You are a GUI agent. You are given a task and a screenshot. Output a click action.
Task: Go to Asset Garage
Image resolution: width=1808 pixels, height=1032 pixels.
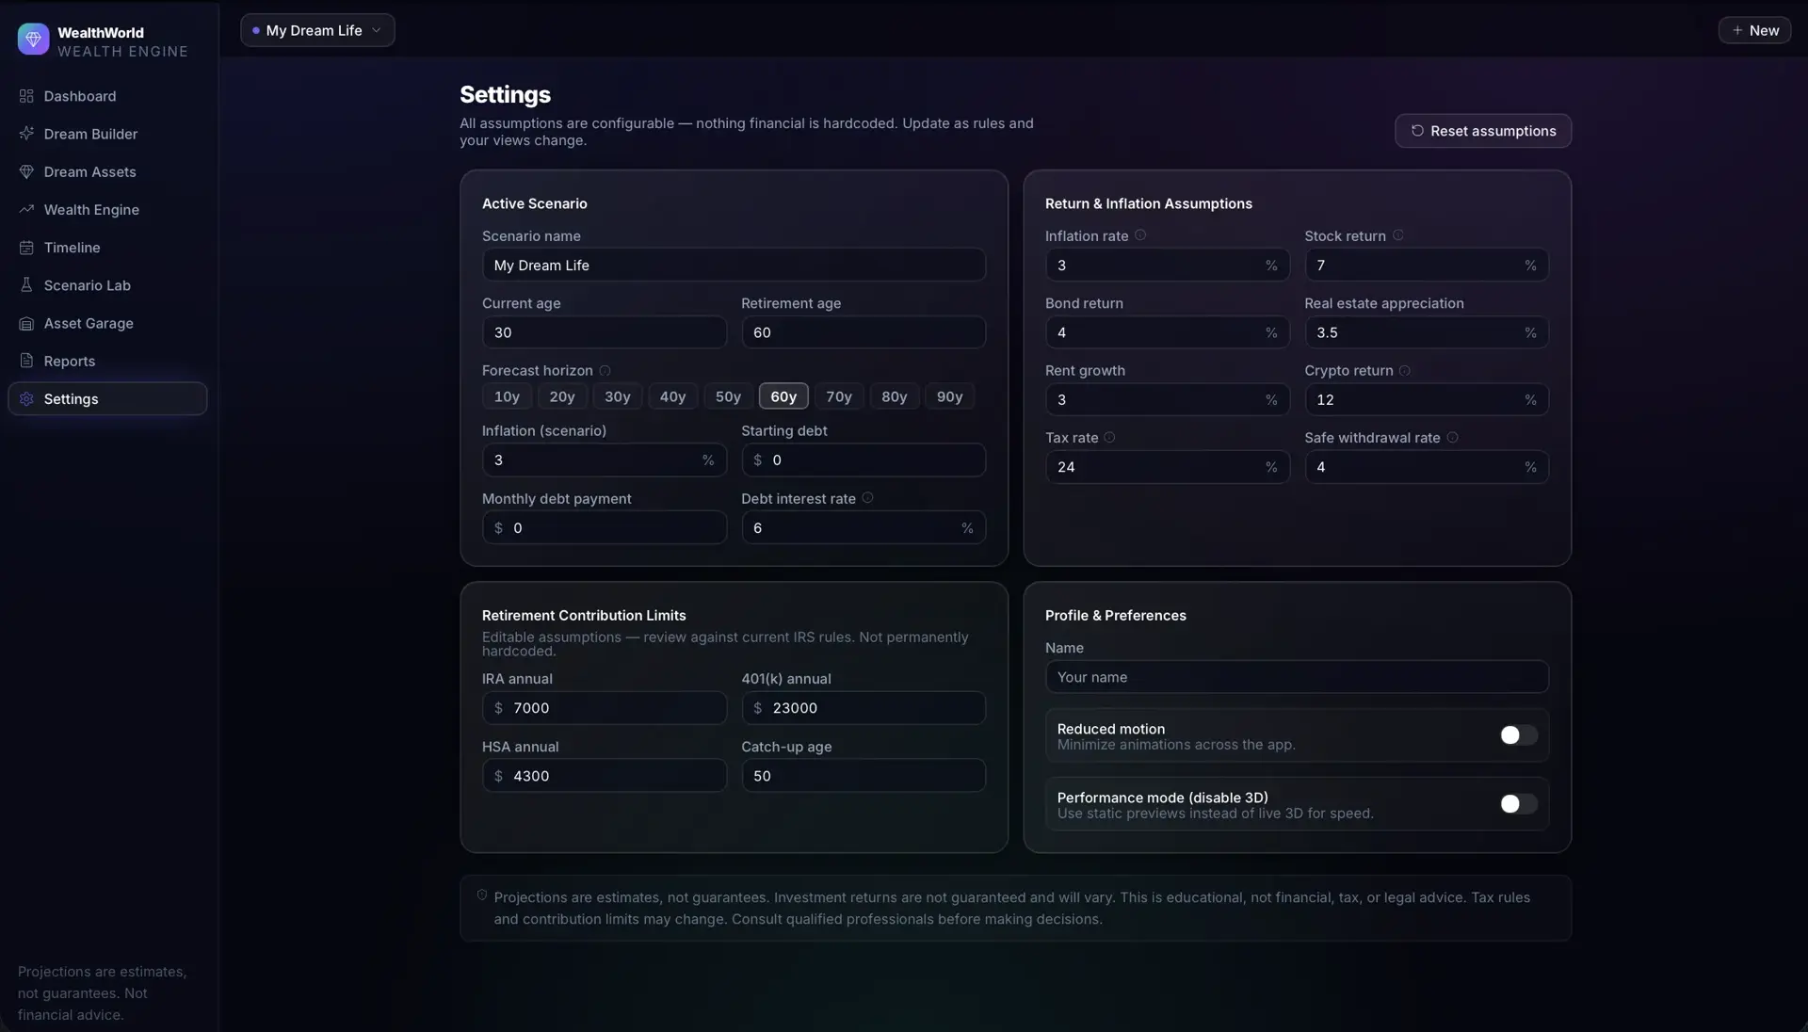point(107,323)
